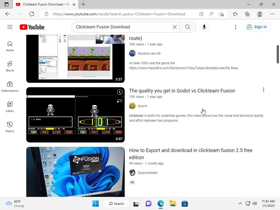Open 'The quality you get in Godot' video title

(x=182, y=91)
